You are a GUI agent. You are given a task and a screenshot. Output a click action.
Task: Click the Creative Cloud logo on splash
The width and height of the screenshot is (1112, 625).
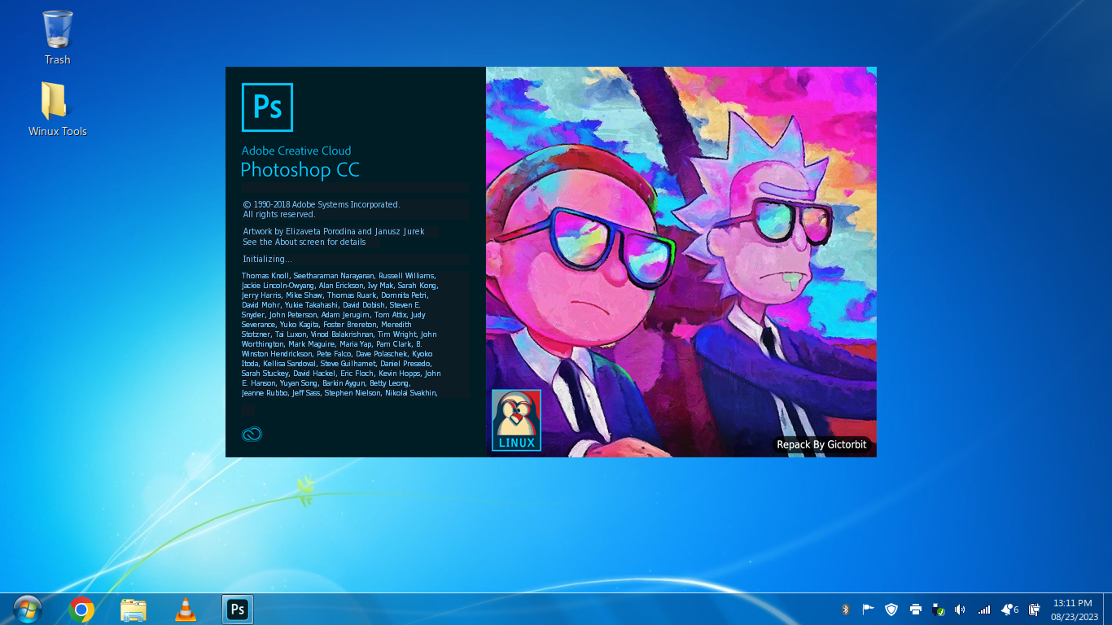point(252,435)
